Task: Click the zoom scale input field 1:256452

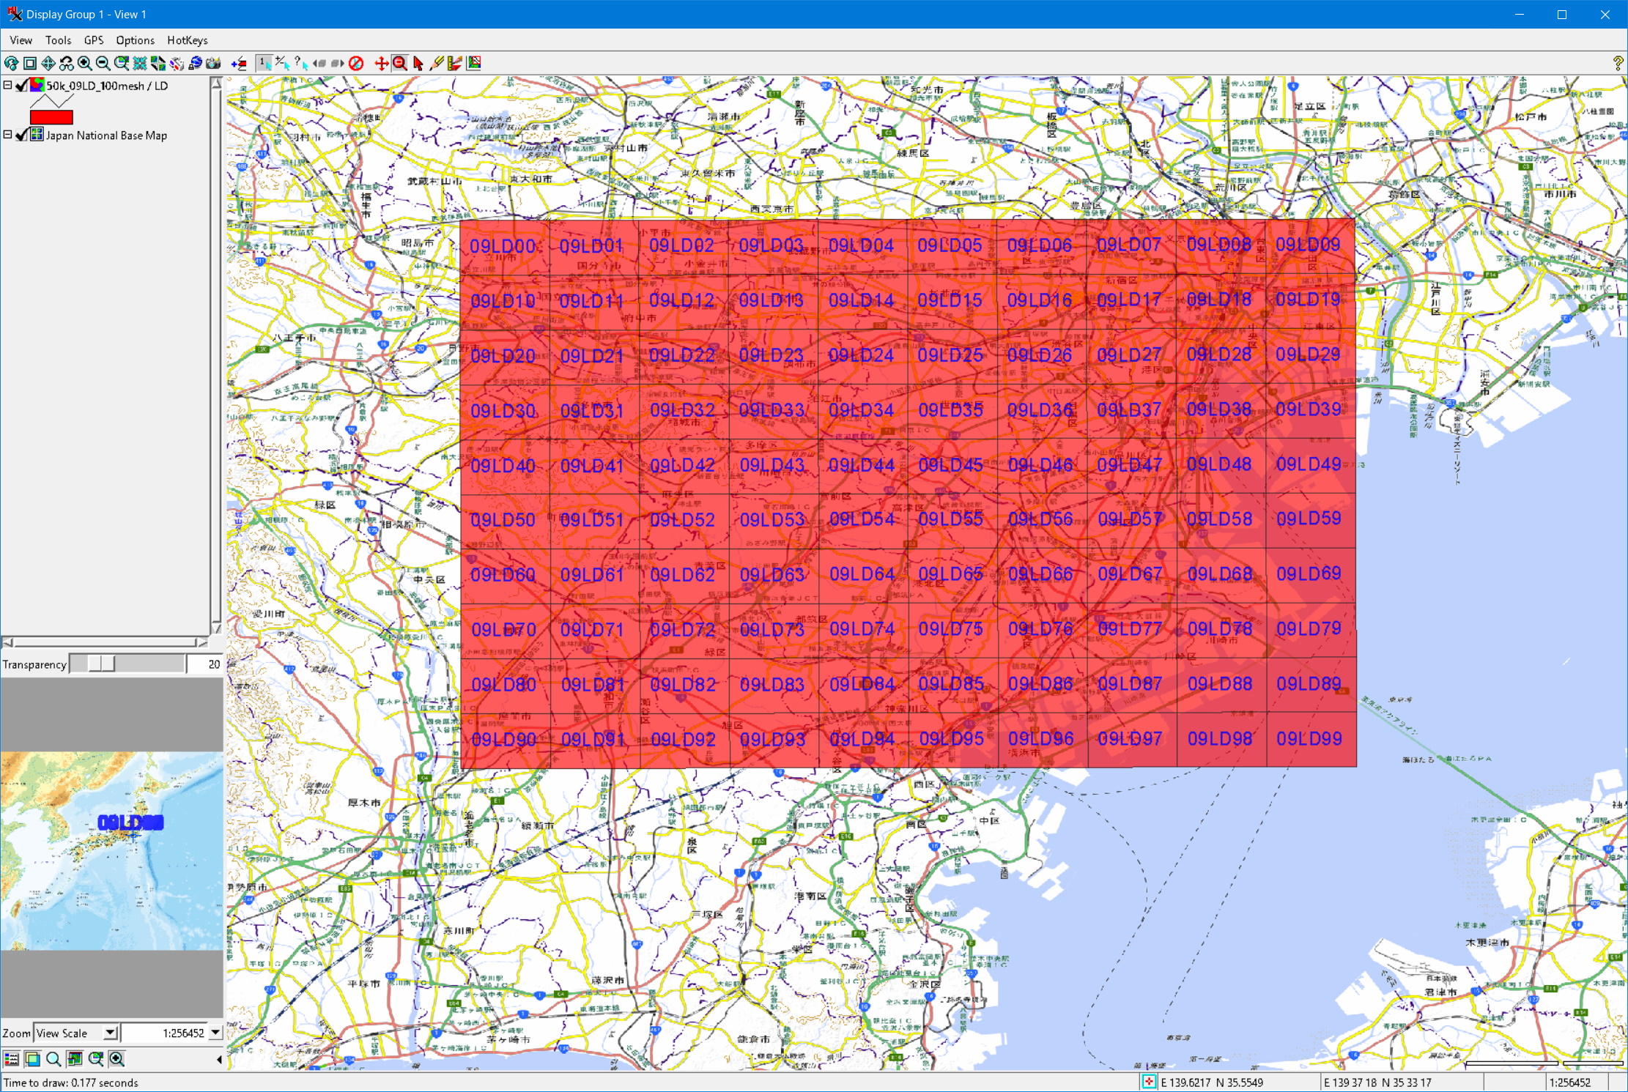Action: click(x=165, y=1033)
